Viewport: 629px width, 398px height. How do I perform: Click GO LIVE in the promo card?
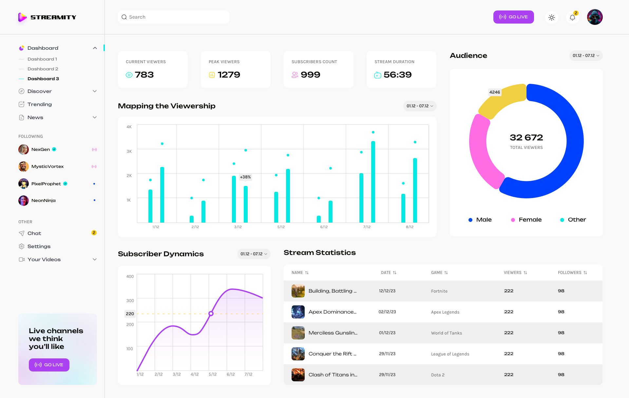point(49,365)
